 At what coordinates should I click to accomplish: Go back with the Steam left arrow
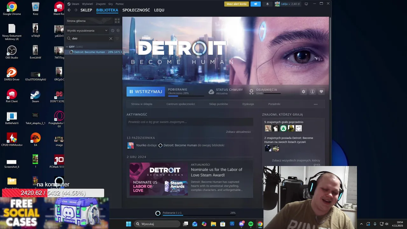[69, 10]
